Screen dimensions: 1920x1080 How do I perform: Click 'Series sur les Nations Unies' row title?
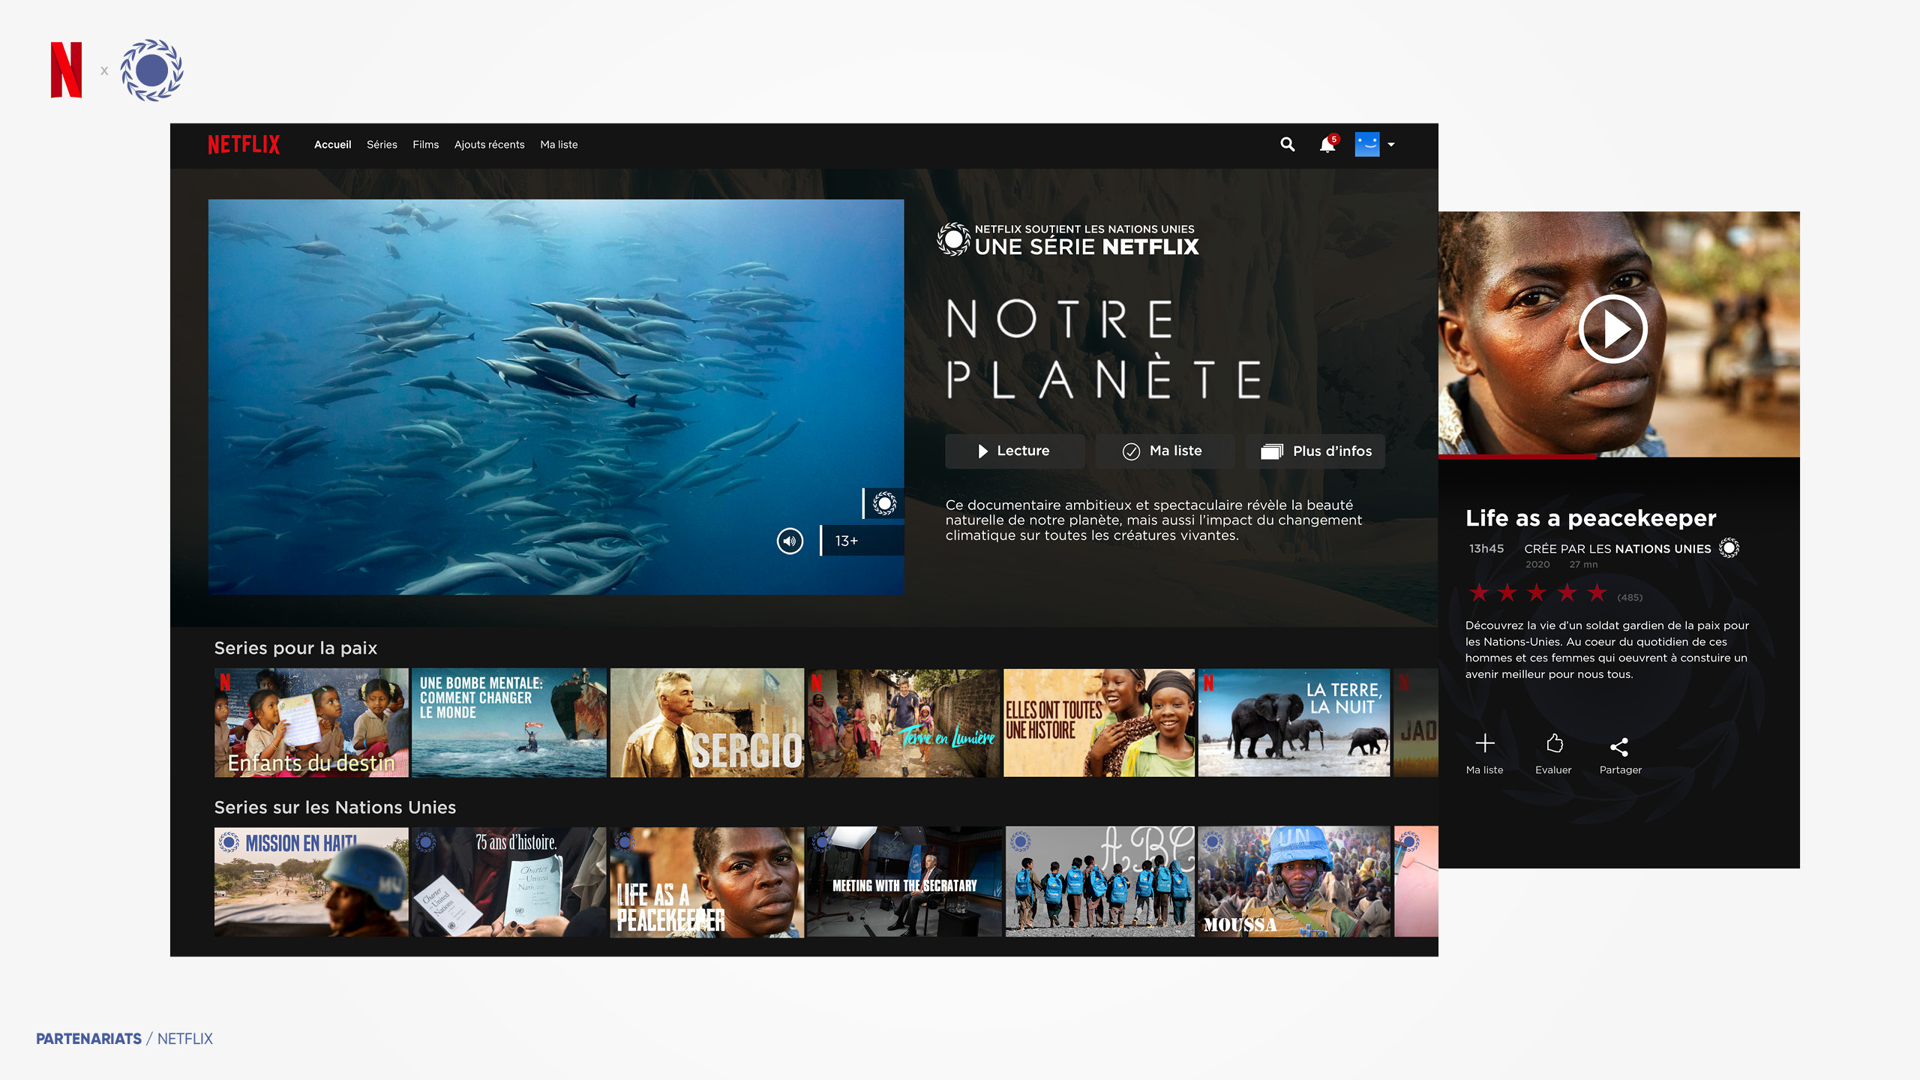pos(334,807)
